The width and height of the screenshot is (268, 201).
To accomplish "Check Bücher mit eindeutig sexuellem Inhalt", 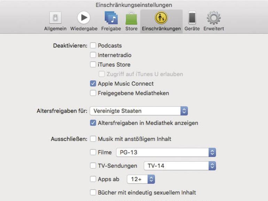I will pyautogui.click(x=93, y=192).
